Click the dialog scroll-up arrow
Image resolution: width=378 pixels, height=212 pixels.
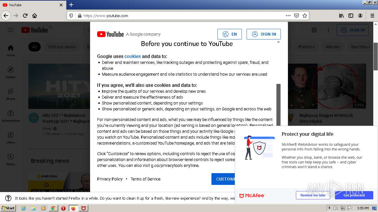(x=278, y=42)
